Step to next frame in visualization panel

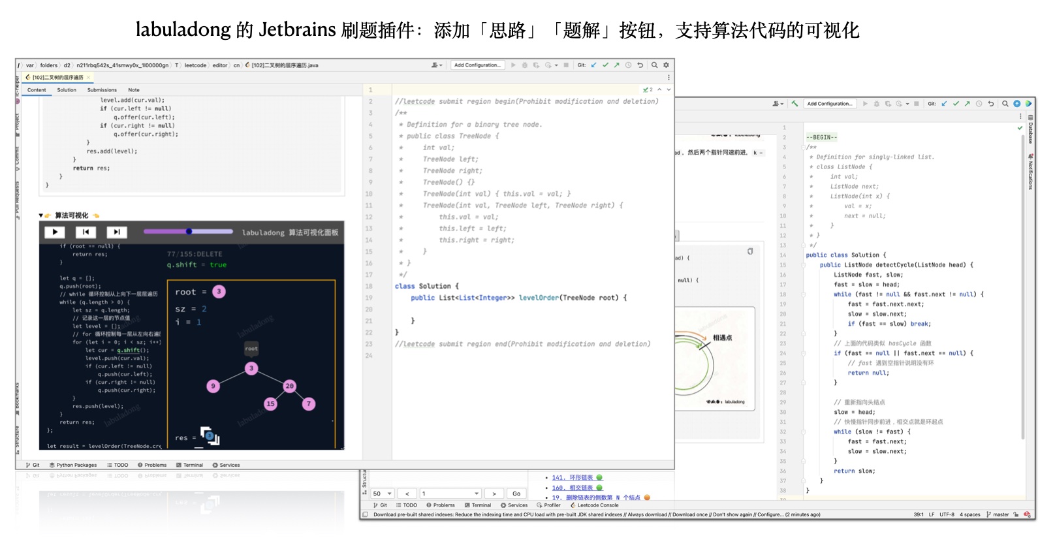coord(116,232)
